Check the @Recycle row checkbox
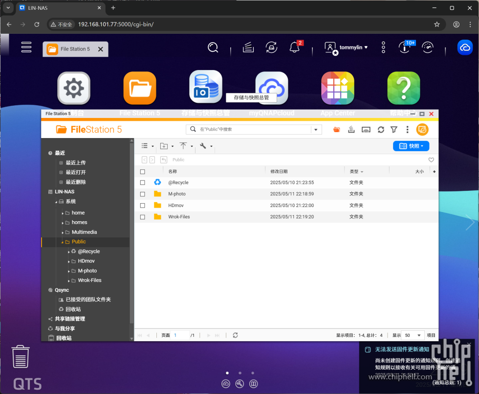This screenshot has width=479, height=394. coord(142,183)
